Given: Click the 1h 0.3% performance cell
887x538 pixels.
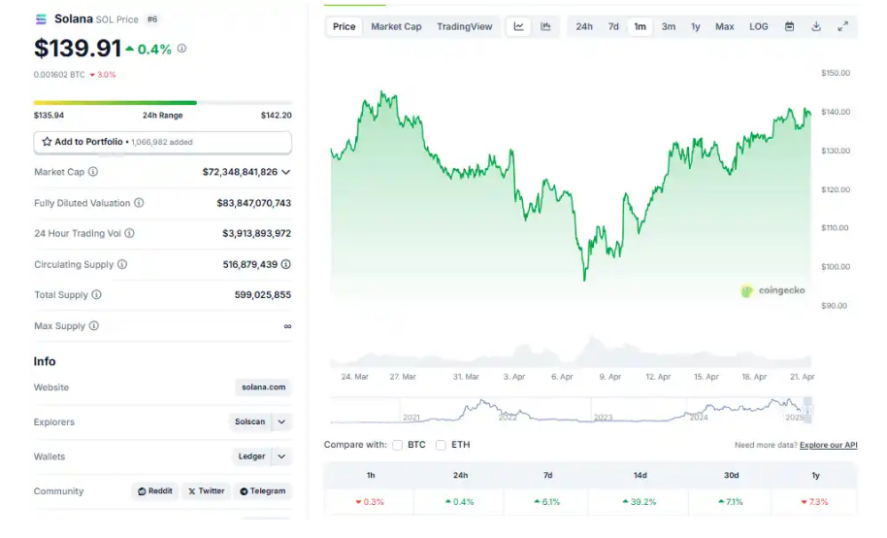Looking at the screenshot, I should 370,502.
